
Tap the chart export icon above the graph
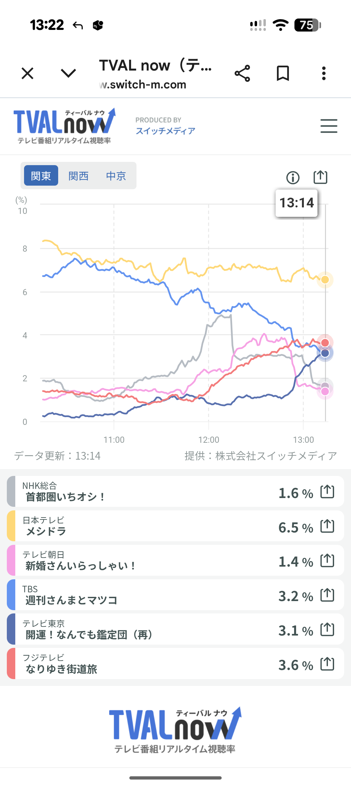(320, 177)
